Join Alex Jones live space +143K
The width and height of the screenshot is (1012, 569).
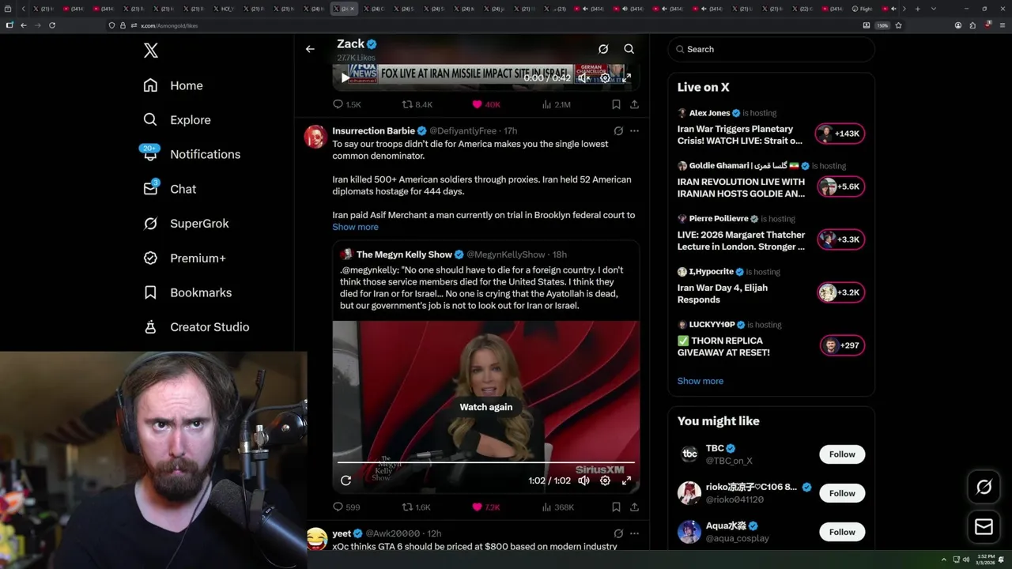coord(840,134)
